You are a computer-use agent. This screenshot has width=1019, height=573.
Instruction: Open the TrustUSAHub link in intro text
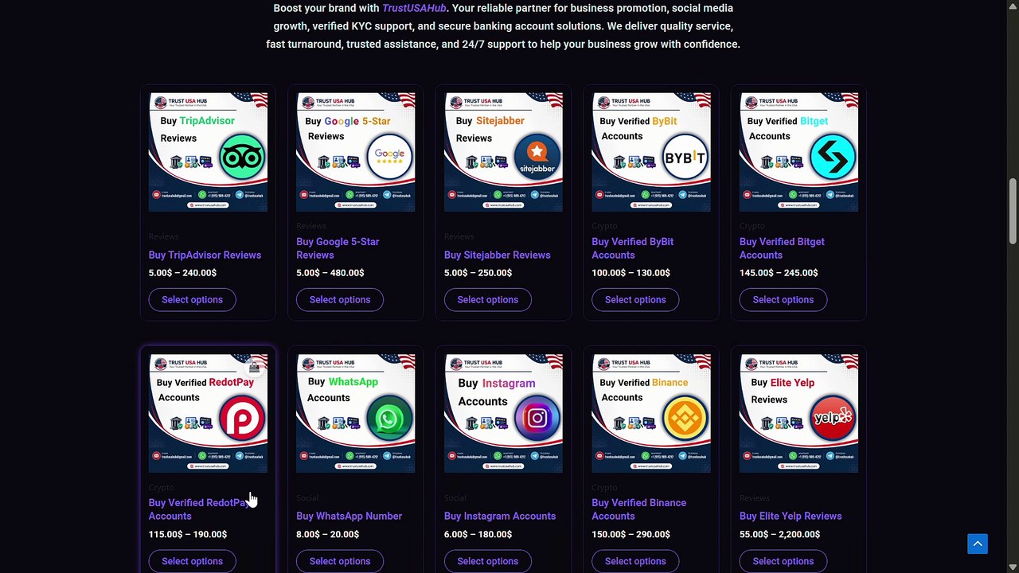(414, 8)
